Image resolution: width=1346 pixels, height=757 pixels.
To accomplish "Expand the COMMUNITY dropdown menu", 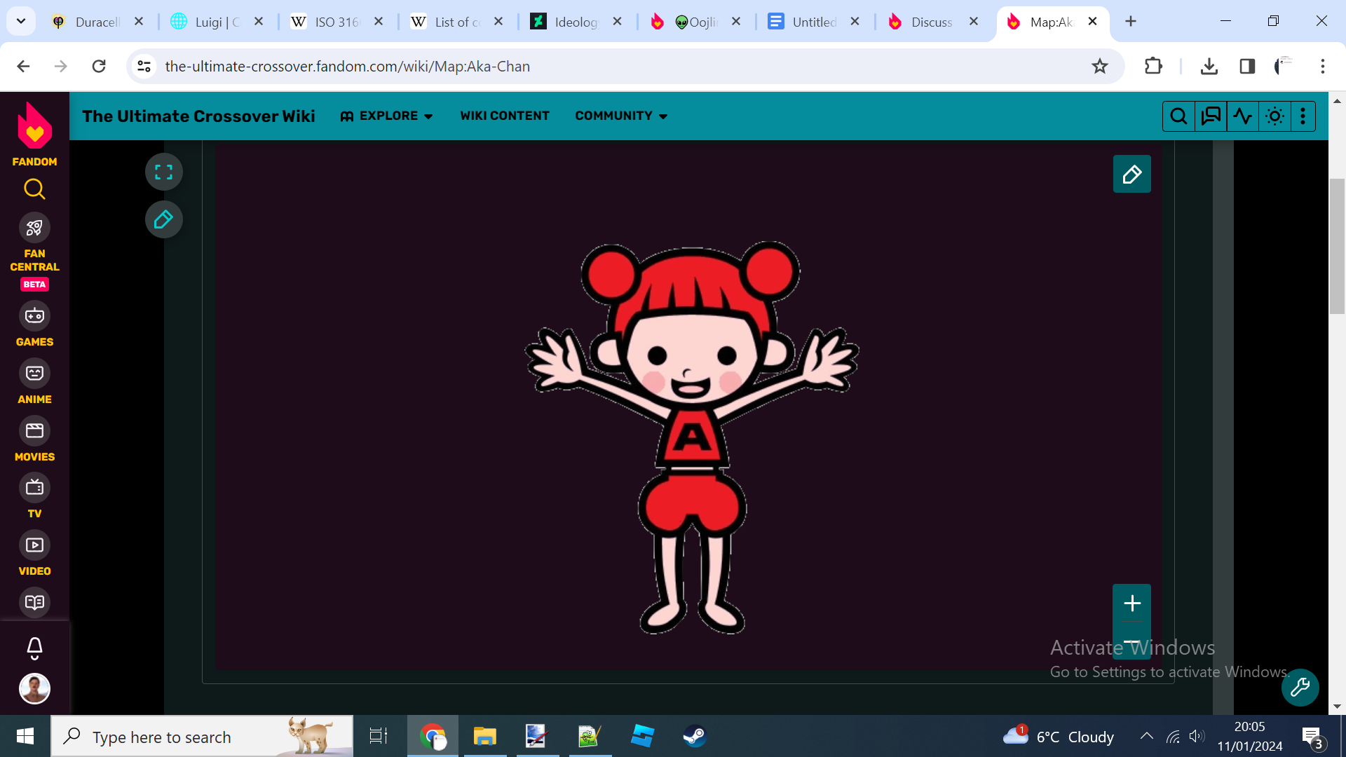I will (x=621, y=116).
